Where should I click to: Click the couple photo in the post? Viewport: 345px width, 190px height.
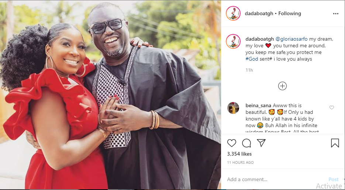[110, 95]
